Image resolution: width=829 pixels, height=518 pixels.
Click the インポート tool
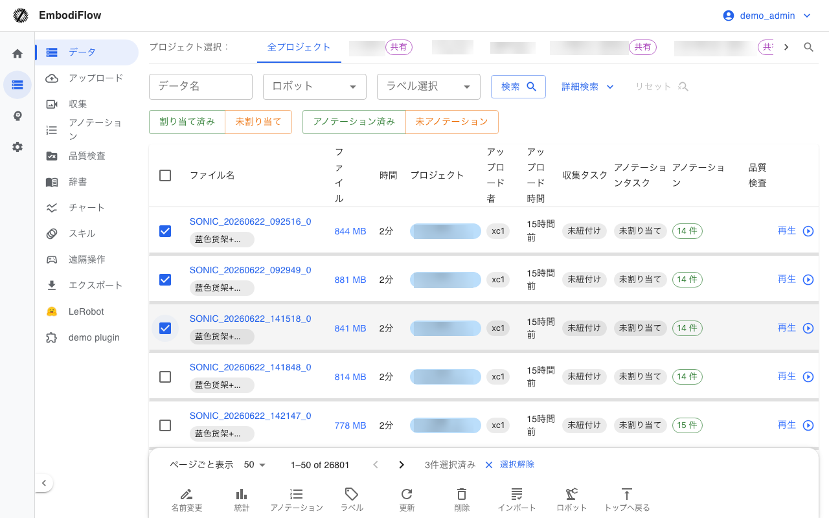pos(517,500)
